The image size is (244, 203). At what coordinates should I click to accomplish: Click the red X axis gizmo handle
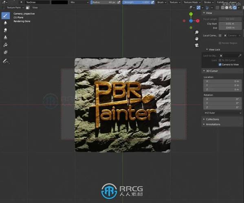coord(198,21)
